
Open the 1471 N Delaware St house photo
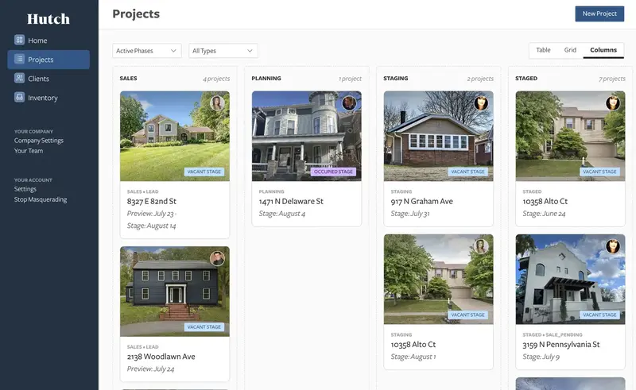[x=307, y=136]
